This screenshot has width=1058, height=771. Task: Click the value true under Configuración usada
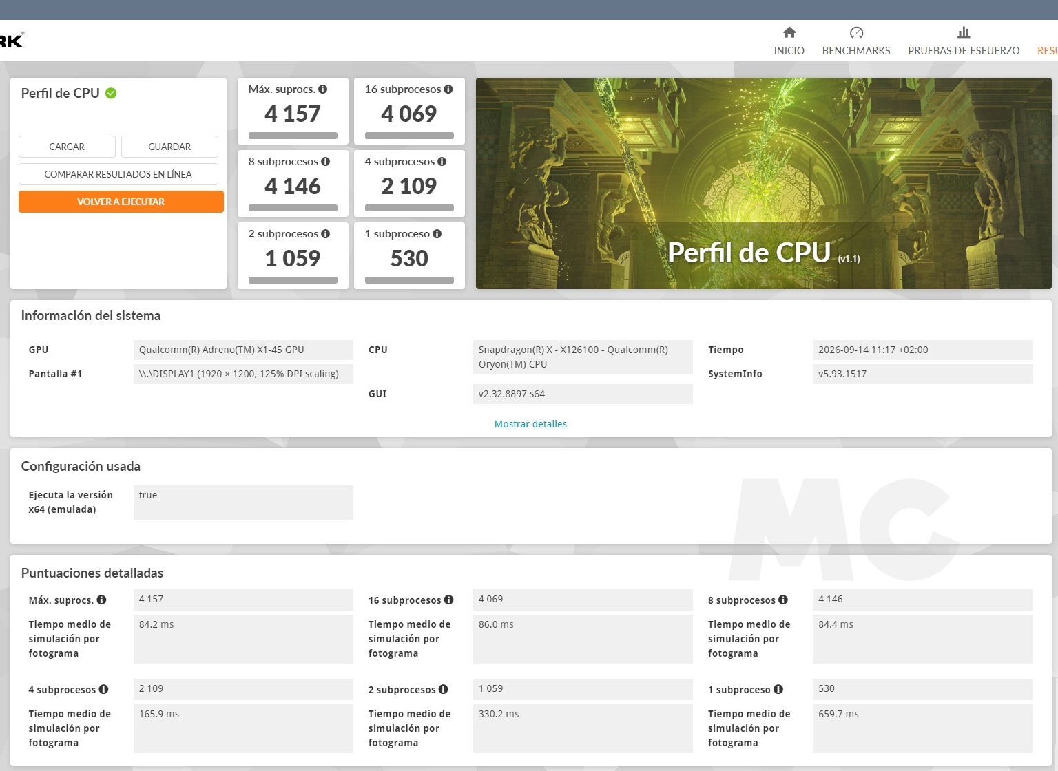(x=243, y=502)
